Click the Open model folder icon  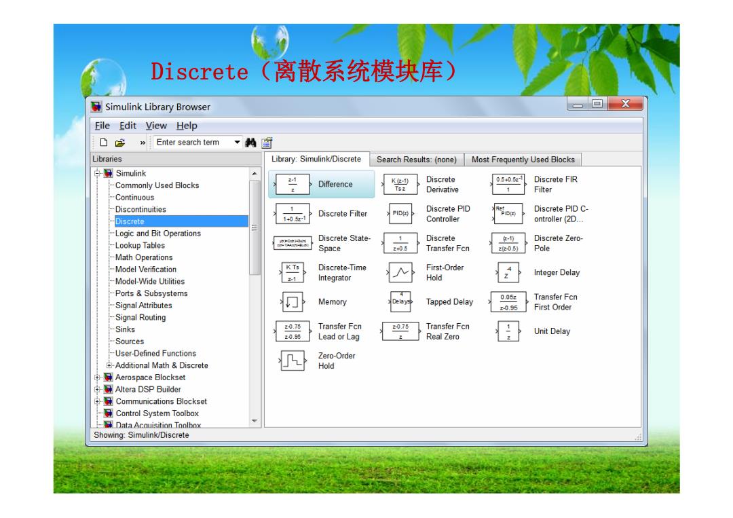pos(120,142)
